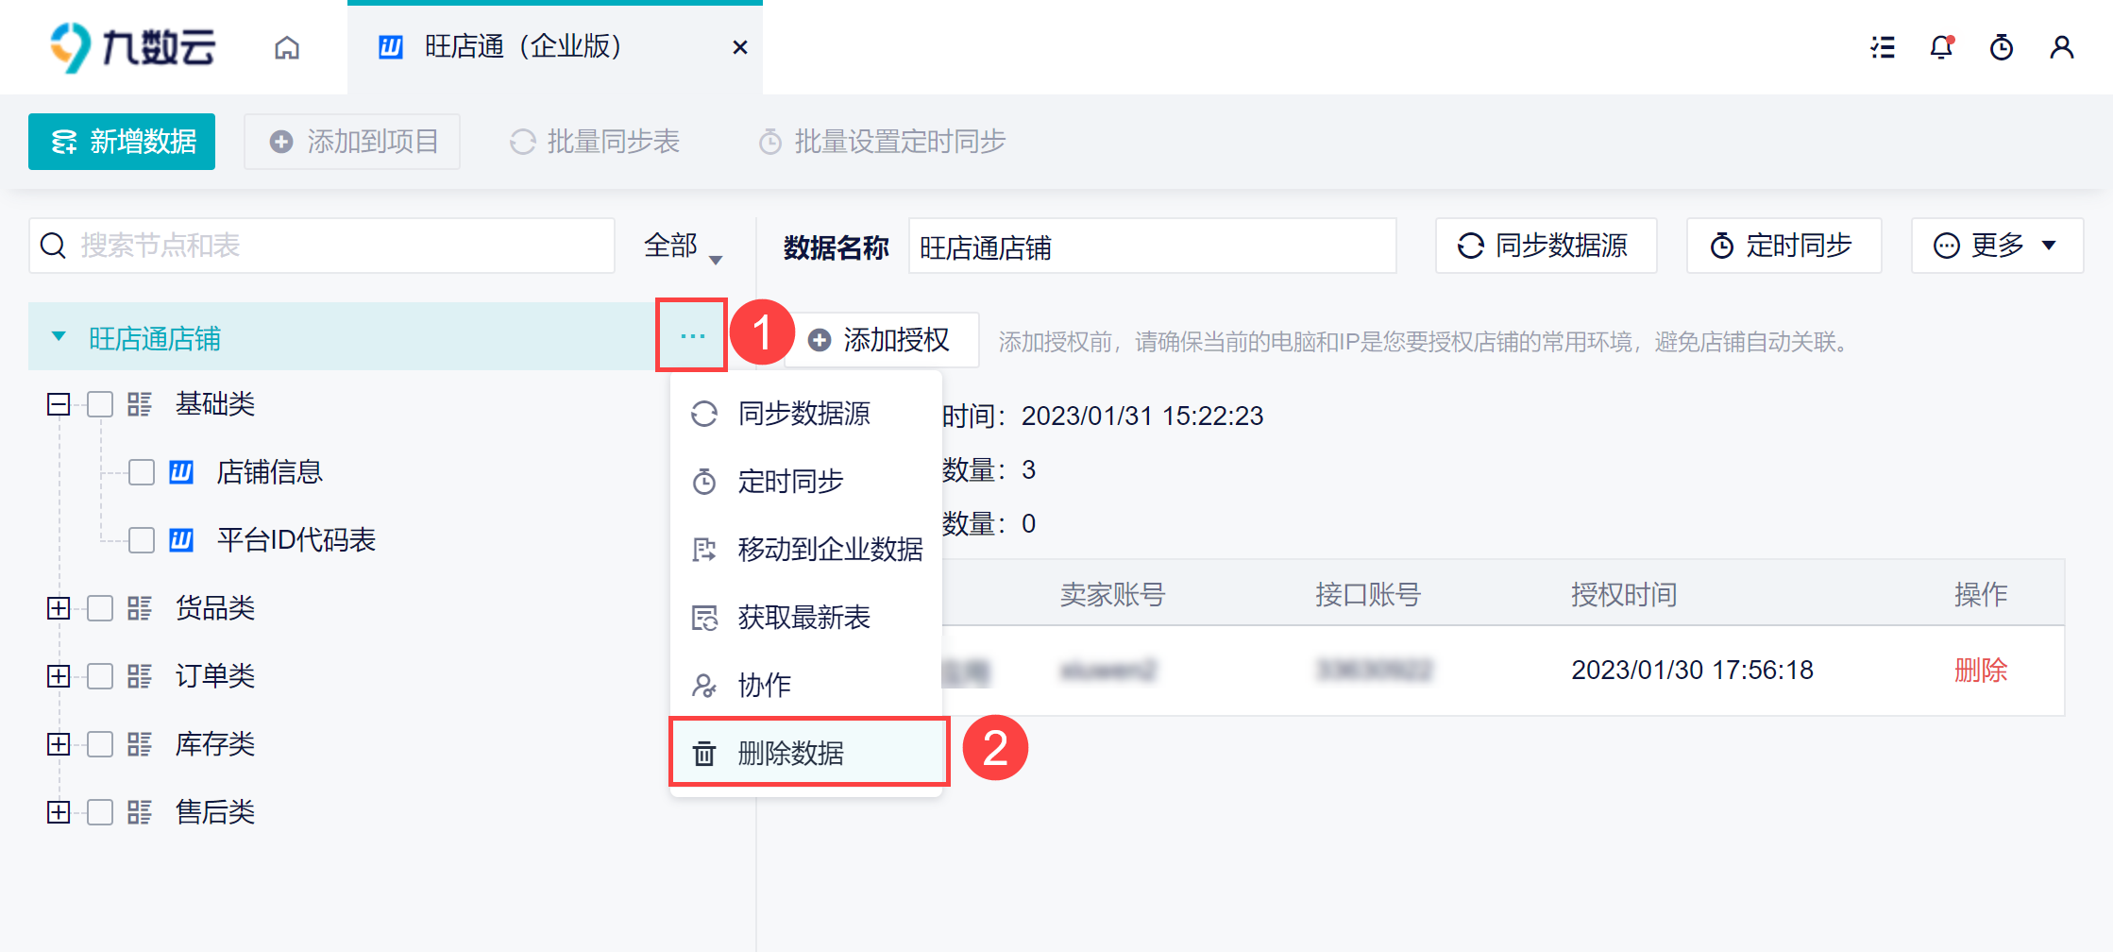The width and height of the screenshot is (2113, 952).
Task: Open the task list icon in header
Action: click(1883, 47)
